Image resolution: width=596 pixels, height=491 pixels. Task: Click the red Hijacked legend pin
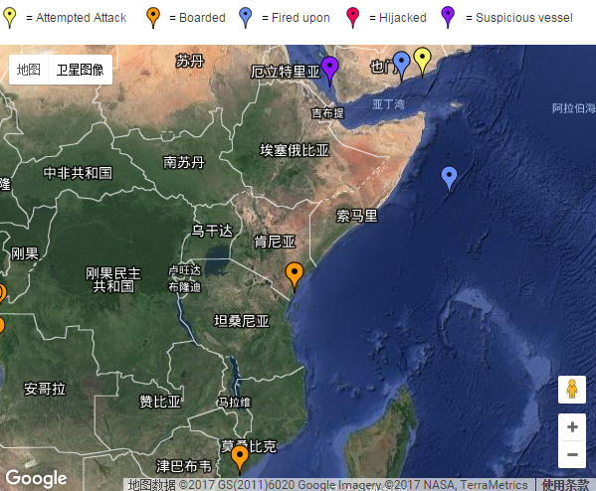(353, 18)
